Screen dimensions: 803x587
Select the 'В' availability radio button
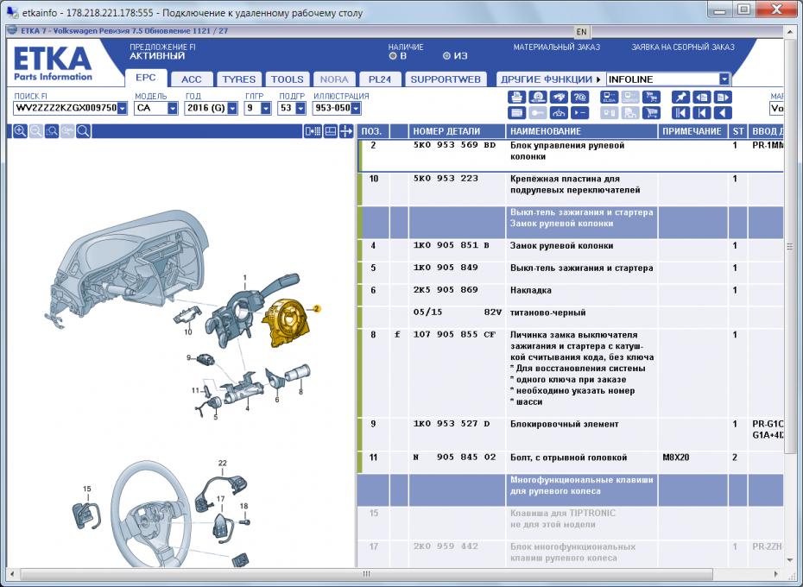point(393,56)
